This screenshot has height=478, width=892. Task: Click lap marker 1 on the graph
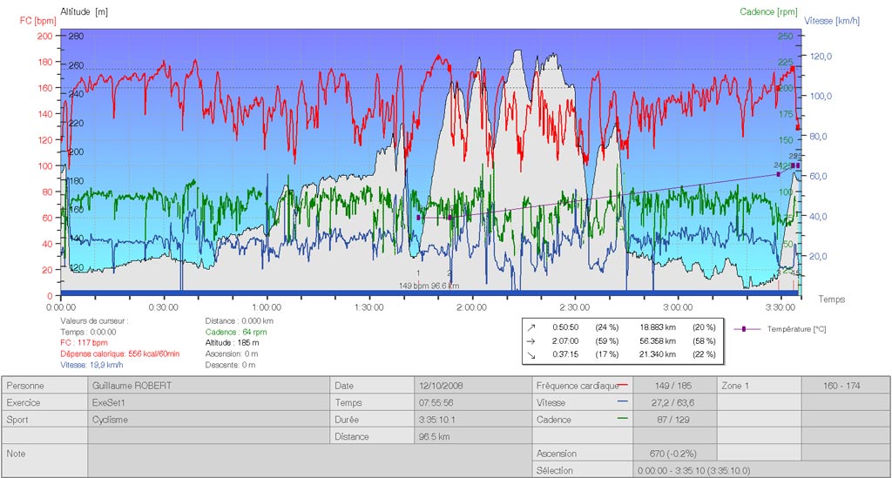click(418, 273)
